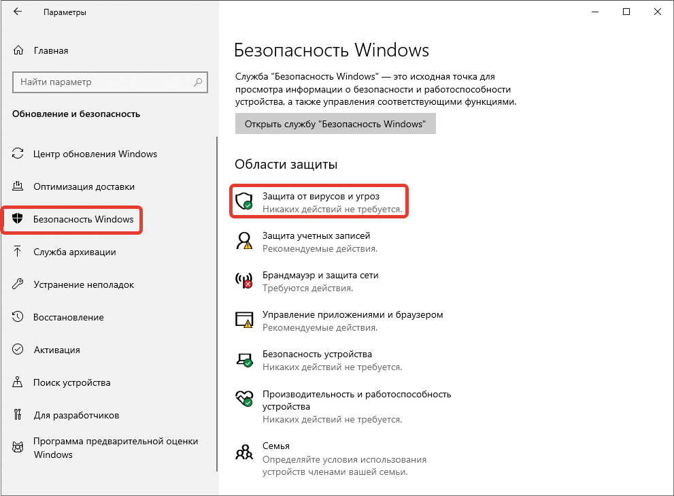Open Для разработчиков settings

[76, 415]
